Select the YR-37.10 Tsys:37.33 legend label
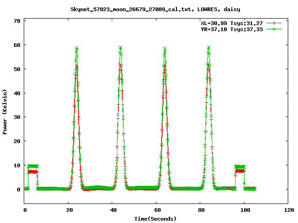This screenshot has width=298, height=223. tap(232, 29)
